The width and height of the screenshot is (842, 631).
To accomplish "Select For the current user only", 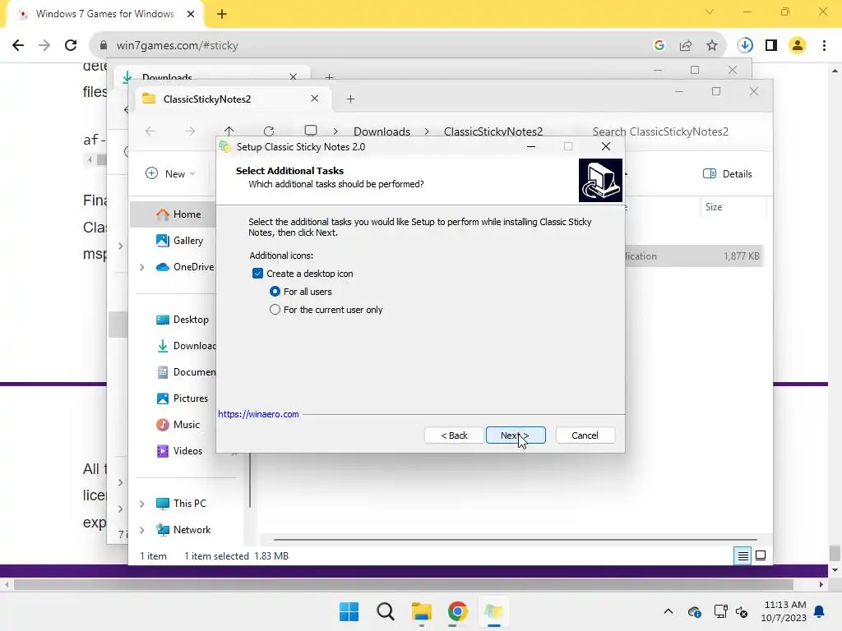I will point(275,310).
